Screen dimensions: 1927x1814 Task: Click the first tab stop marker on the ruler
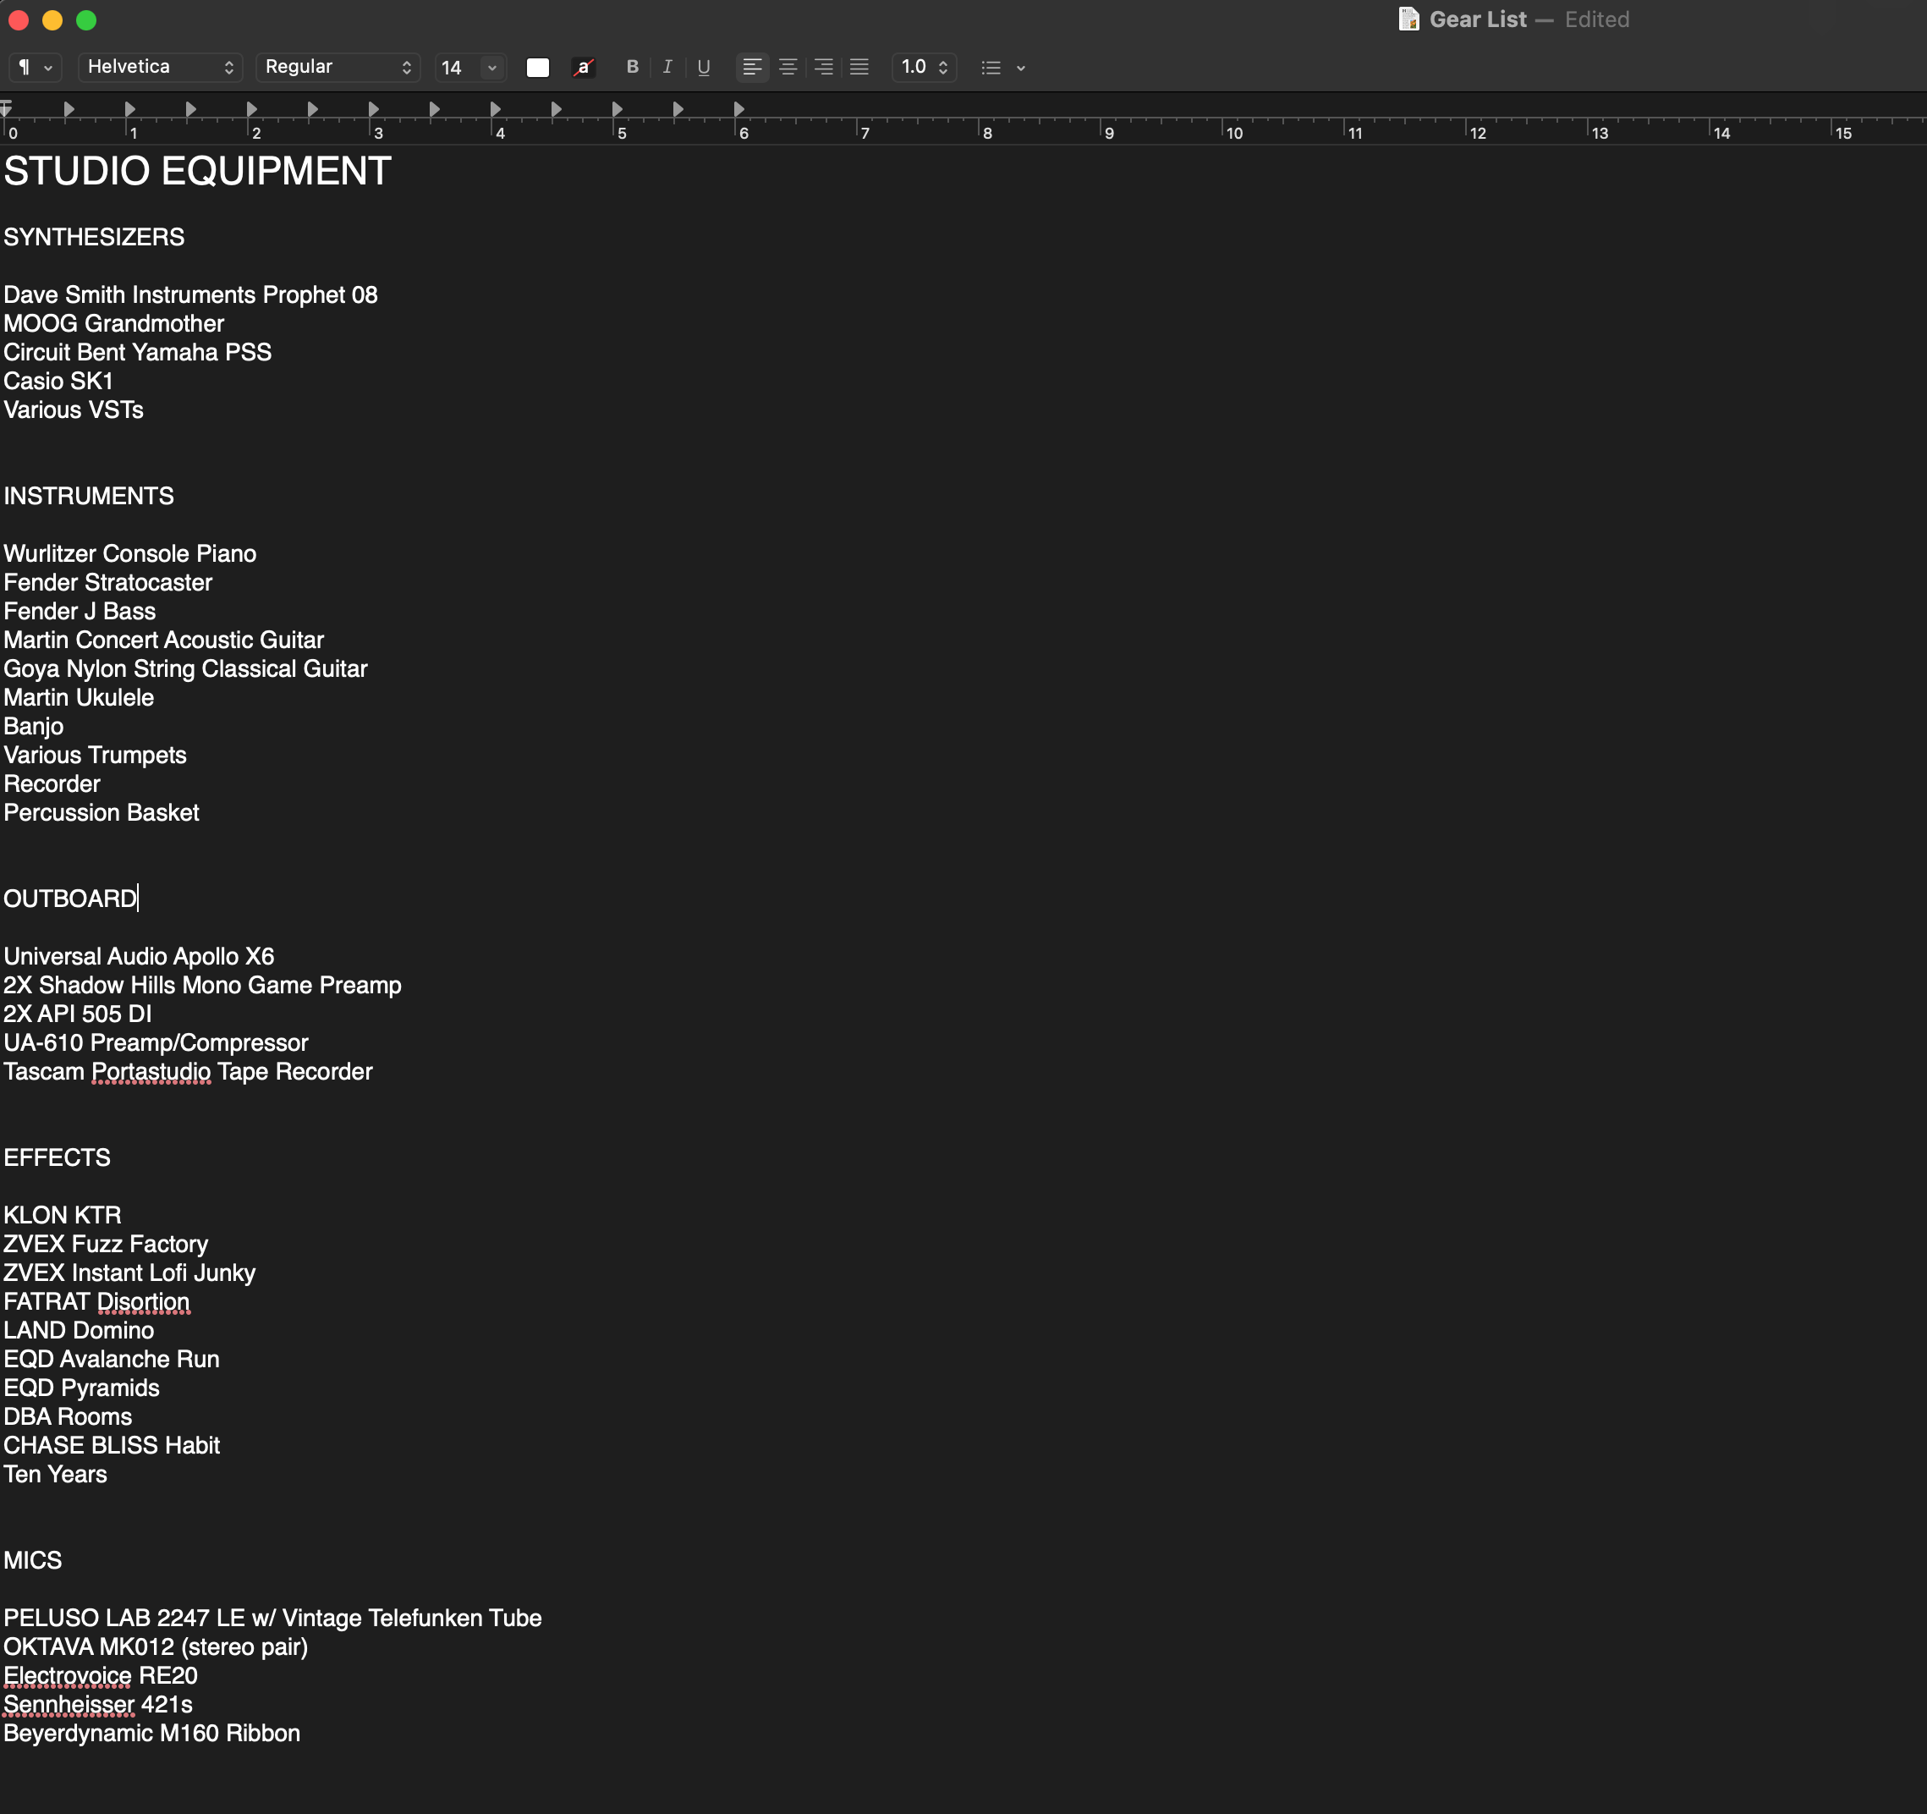pos(69,108)
